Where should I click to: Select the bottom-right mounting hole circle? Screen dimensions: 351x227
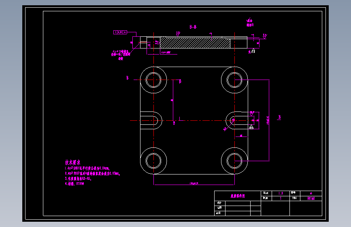pos(234,161)
